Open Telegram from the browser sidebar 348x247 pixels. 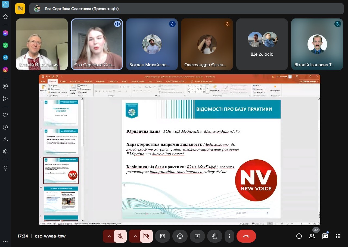(x=5, y=58)
